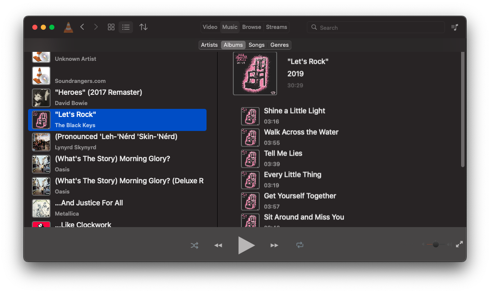Click the Every Little Thing track thumbnail
The width and height of the screenshot is (490, 293).
click(x=250, y=180)
